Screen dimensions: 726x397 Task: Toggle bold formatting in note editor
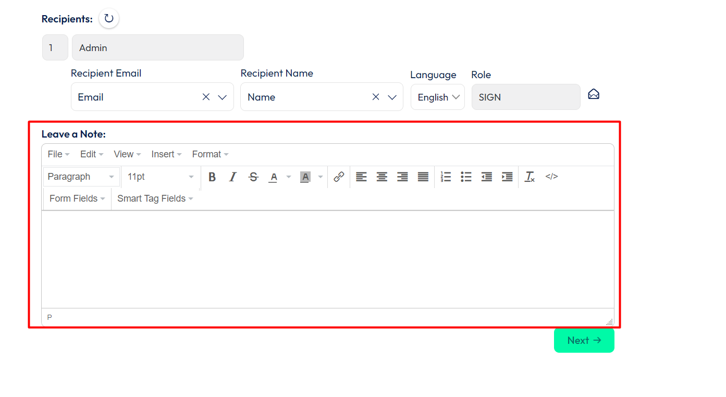click(212, 177)
